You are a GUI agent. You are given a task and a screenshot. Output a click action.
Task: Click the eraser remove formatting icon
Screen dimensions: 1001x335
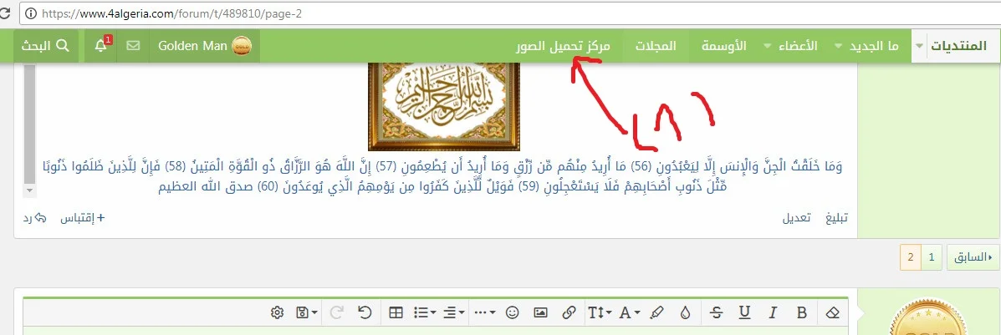[830, 312]
